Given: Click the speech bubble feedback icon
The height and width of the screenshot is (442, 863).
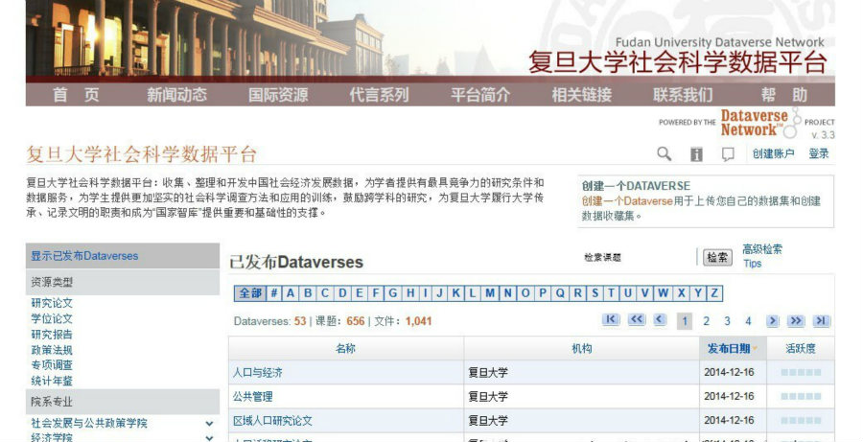Looking at the screenshot, I should coord(728,154).
